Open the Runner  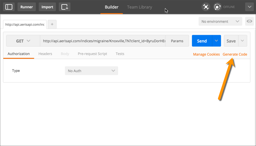(27, 7)
